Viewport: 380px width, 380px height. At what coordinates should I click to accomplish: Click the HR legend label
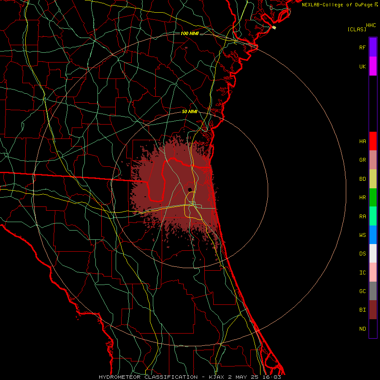362,198
